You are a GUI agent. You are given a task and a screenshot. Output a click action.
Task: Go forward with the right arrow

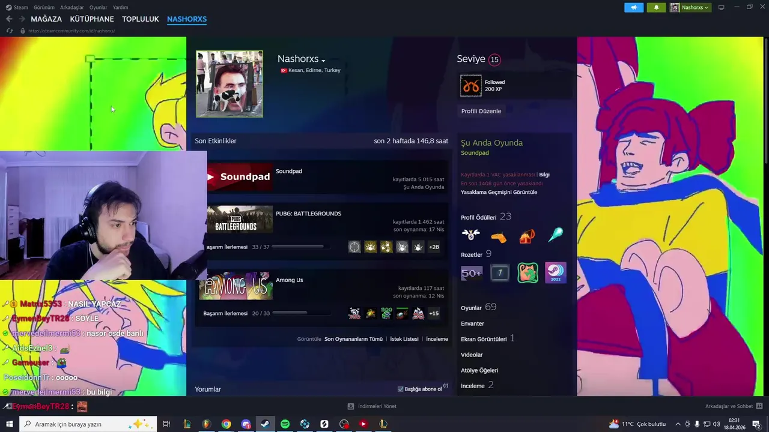click(x=22, y=19)
